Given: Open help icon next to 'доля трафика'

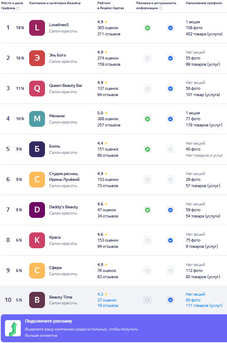Looking at the screenshot, I should tap(18, 8).
